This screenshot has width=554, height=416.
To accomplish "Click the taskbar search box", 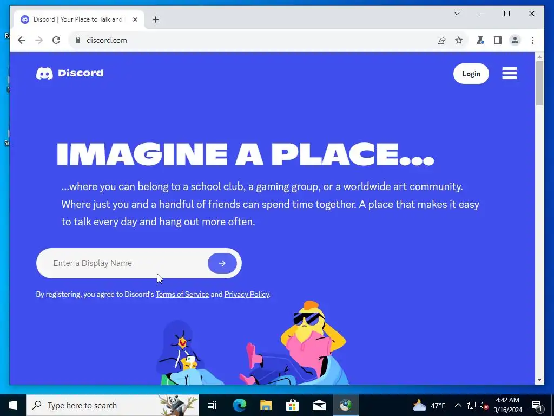I will pyautogui.click(x=113, y=405).
